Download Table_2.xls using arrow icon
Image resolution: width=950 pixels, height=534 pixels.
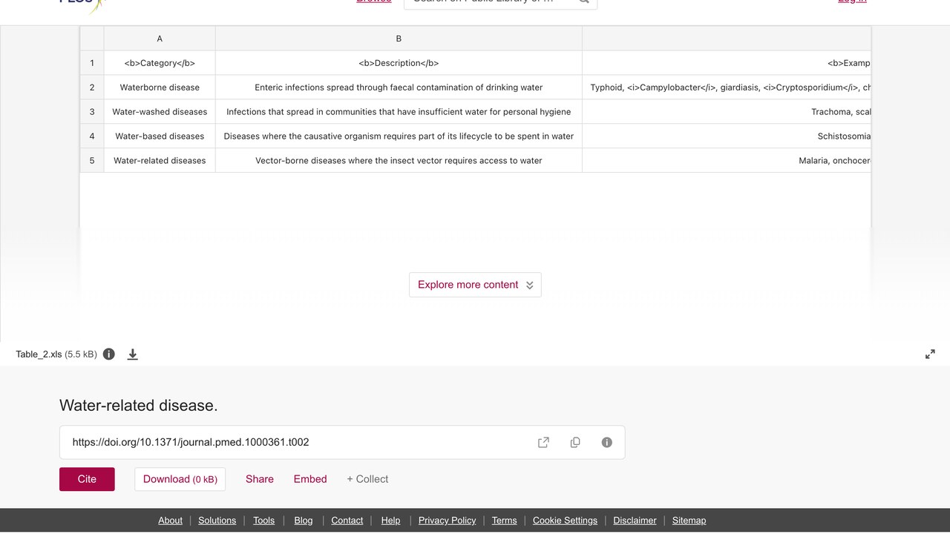point(133,354)
